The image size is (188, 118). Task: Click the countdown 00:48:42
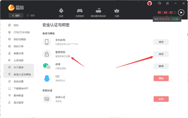[x=165, y=13]
